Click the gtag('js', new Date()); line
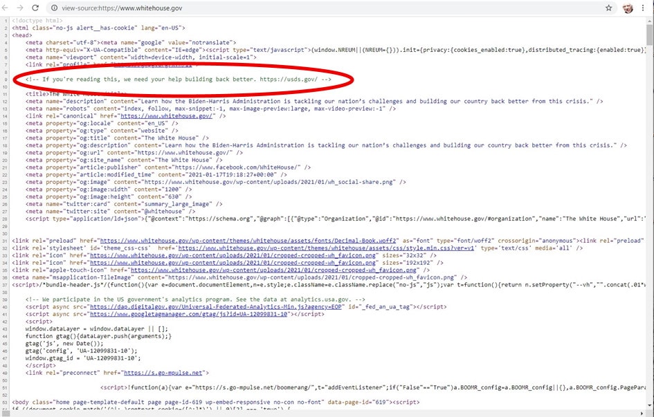654x417 pixels. coord(64,344)
